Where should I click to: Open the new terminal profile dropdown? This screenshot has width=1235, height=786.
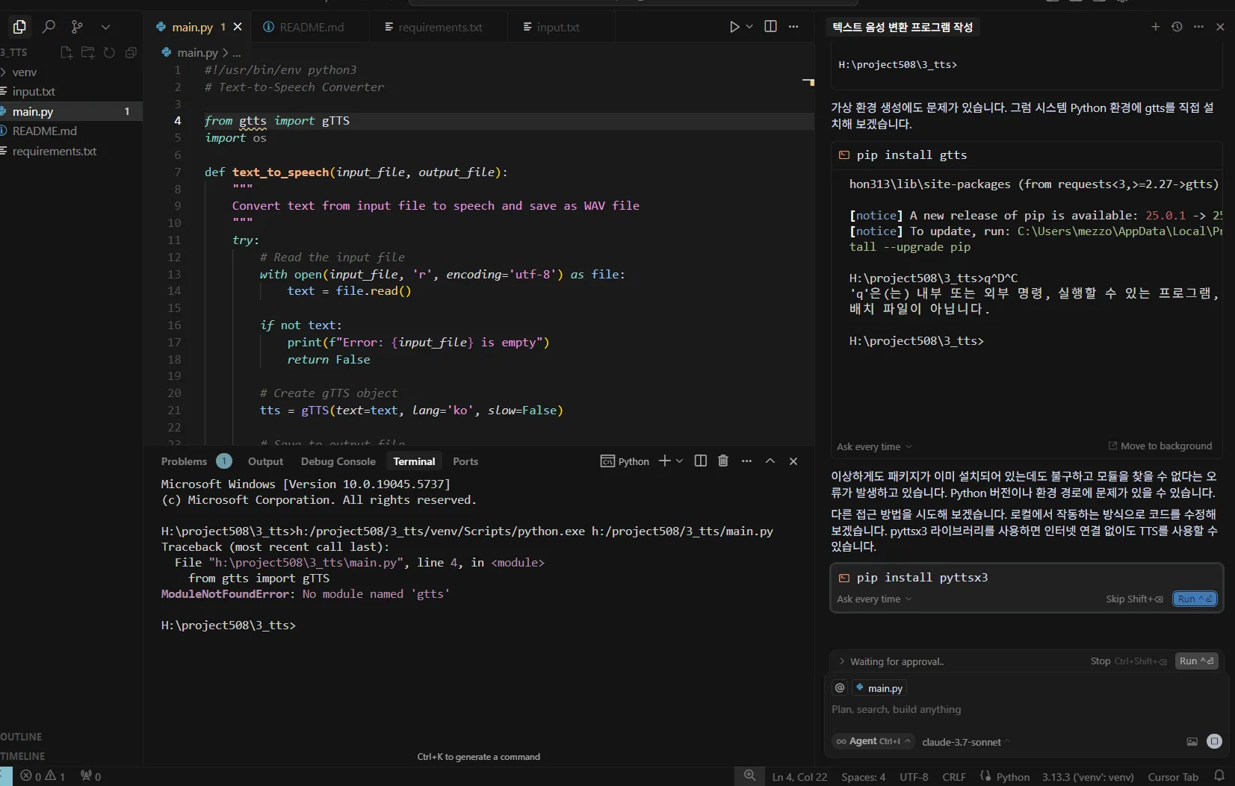point(679,461)
